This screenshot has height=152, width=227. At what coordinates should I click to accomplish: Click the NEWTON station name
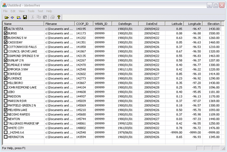[14, 119]
